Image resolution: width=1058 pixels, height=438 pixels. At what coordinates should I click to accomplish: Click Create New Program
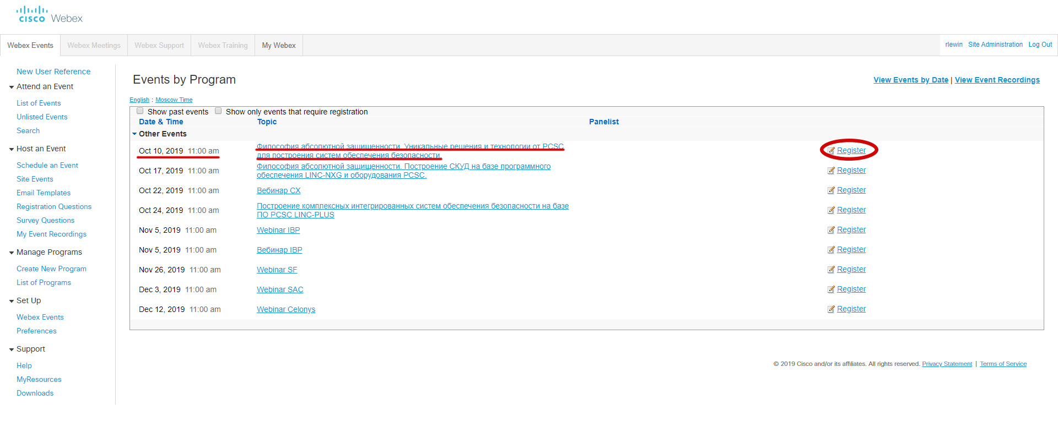[51, 269]
